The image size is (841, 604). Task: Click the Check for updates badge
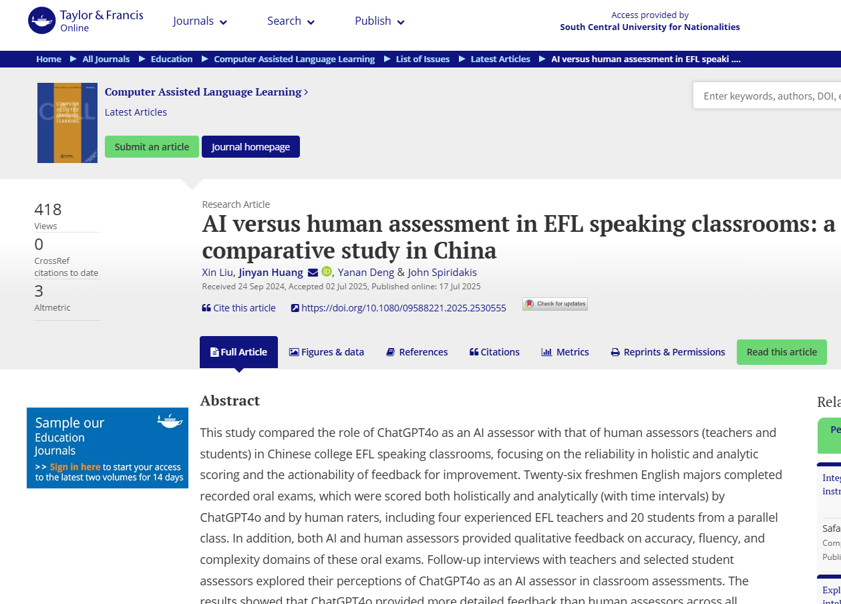(x=555, y=304)
